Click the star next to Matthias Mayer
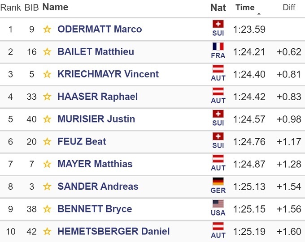The width and height of the screenshot is (305, 242). [x=47, y=164]
